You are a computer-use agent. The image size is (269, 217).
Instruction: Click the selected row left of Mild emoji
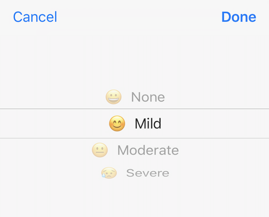pyautogui.click(x=54, y=123)
